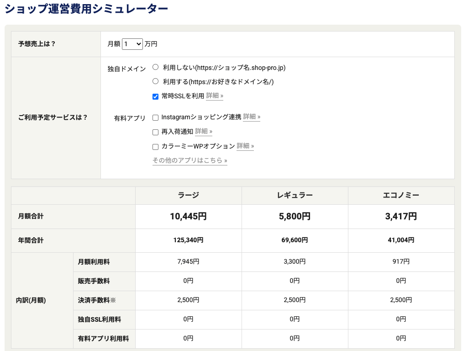Click the 詳細 link beside 再入荷通知

pos(203,132)
